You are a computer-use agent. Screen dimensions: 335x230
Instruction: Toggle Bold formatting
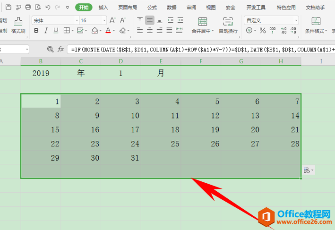click(36, 31)
